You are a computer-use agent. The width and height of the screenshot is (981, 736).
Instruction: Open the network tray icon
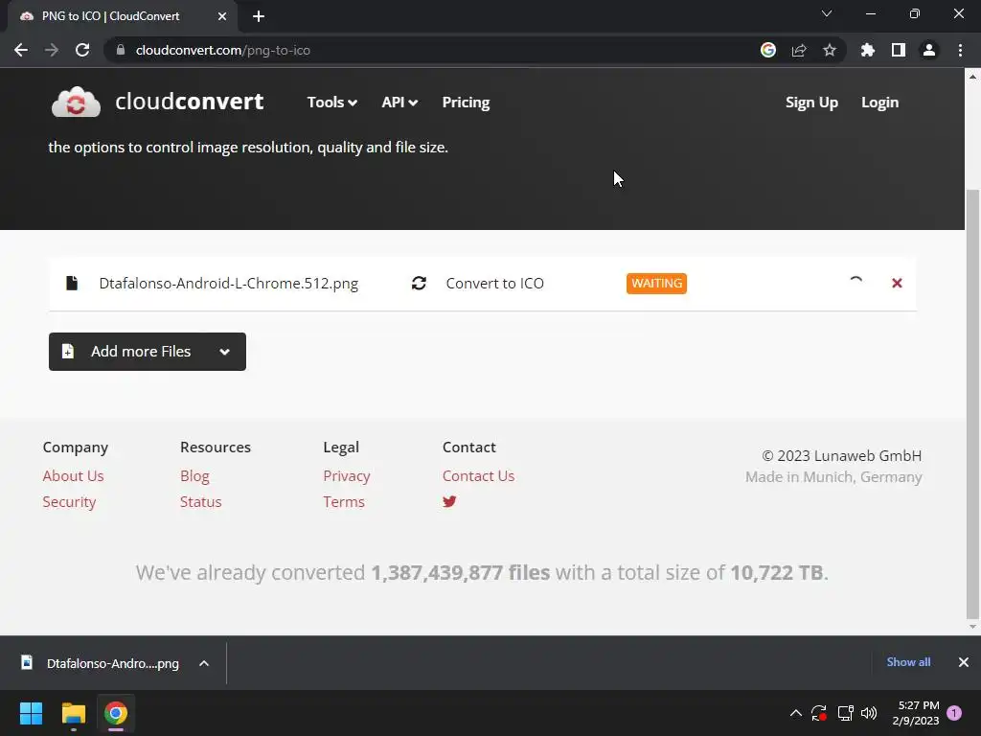click(x=845, y=713)
